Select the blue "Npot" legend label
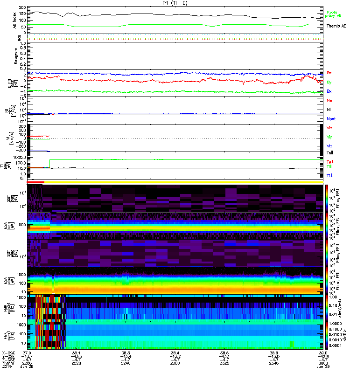The height and width of the screenshot is (373, 350). point(331,119)
